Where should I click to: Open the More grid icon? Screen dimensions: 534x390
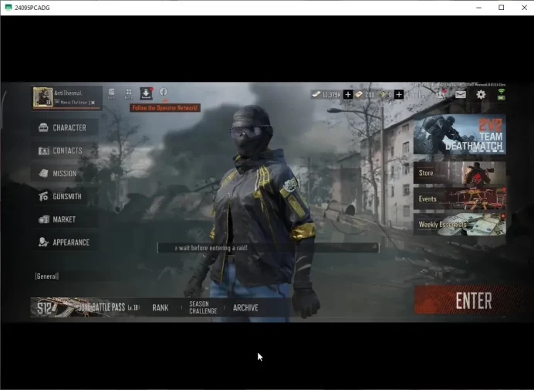(129, 93)
